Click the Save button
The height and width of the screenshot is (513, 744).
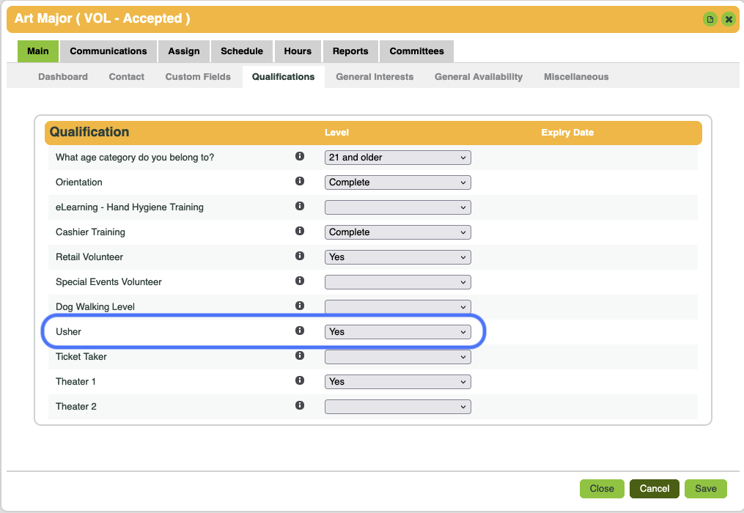click(705, 489)
